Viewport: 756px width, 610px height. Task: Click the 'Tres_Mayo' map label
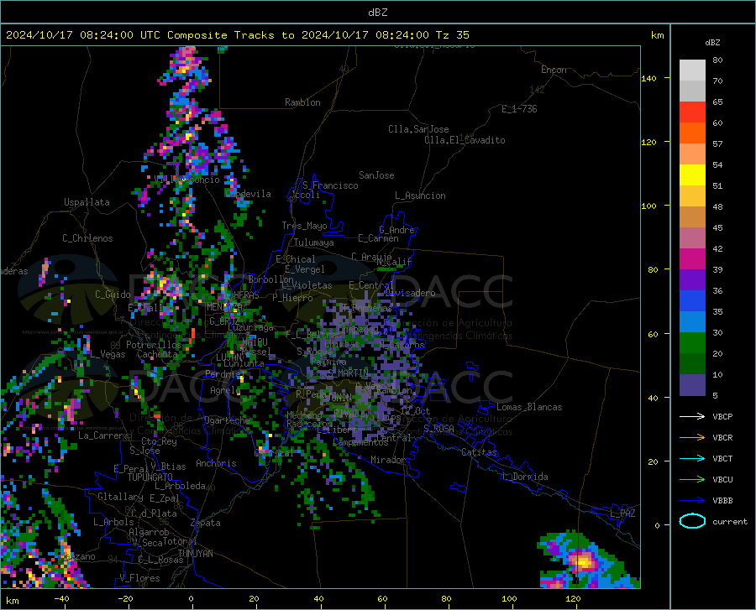(x=304, y=226)
